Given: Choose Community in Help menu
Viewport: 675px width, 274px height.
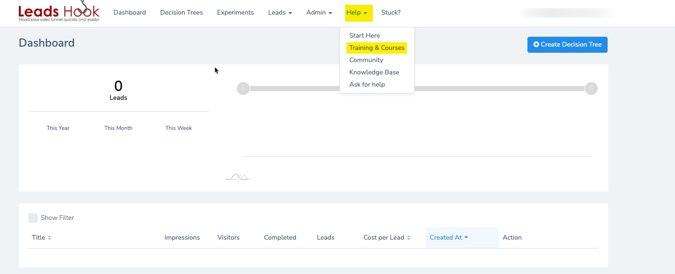Looking at the screenshot, I should point(366,60).
